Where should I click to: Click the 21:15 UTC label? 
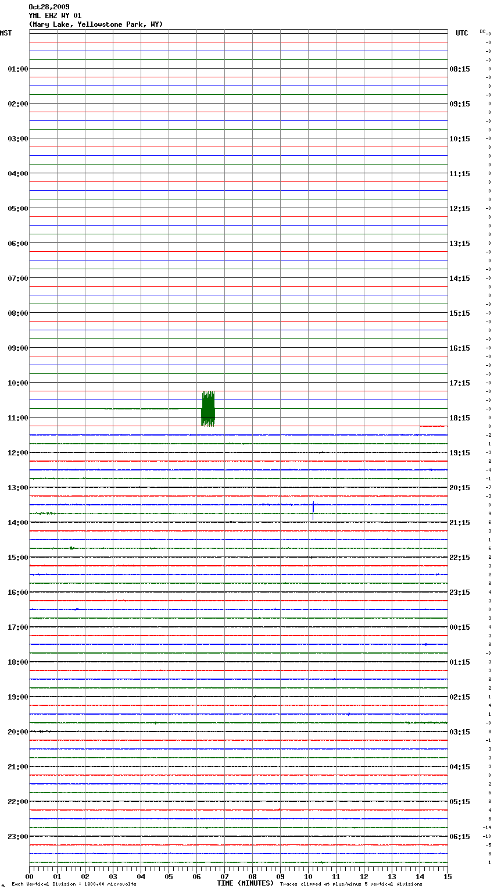460,523
